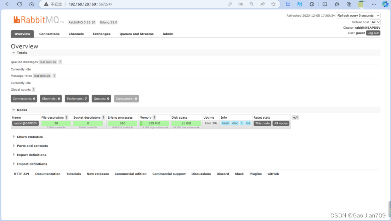Open the Tutorials footer link
The height and width of the screenshot is (221, 391).
(x=74, y=174)
